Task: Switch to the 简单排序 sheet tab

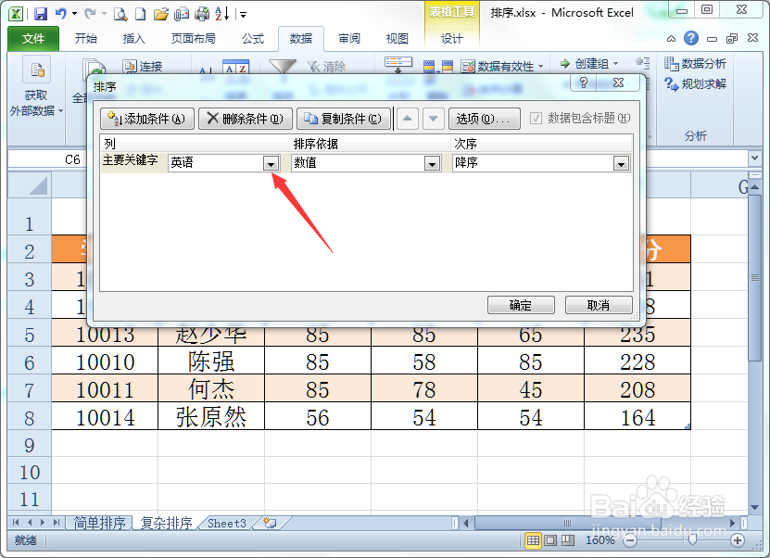Action: click(x=100, y=523)
